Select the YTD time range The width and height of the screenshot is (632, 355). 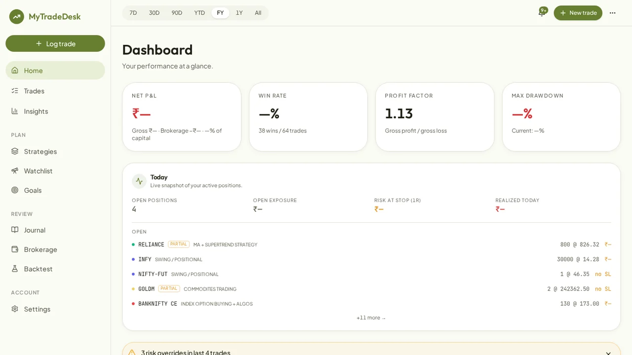pos(199,13)
